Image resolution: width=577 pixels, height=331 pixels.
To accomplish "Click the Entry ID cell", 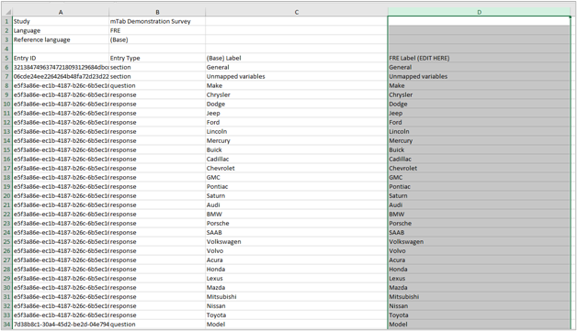I will [x=61, y=58].
